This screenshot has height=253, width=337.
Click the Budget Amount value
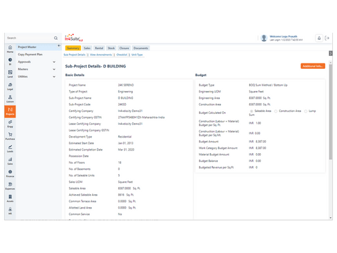(x=257, y=142)
